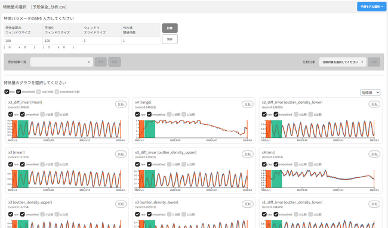Uncheck raw on x4 [range] card
This screenshot has height=228, width=388.
tap(137, 114)
